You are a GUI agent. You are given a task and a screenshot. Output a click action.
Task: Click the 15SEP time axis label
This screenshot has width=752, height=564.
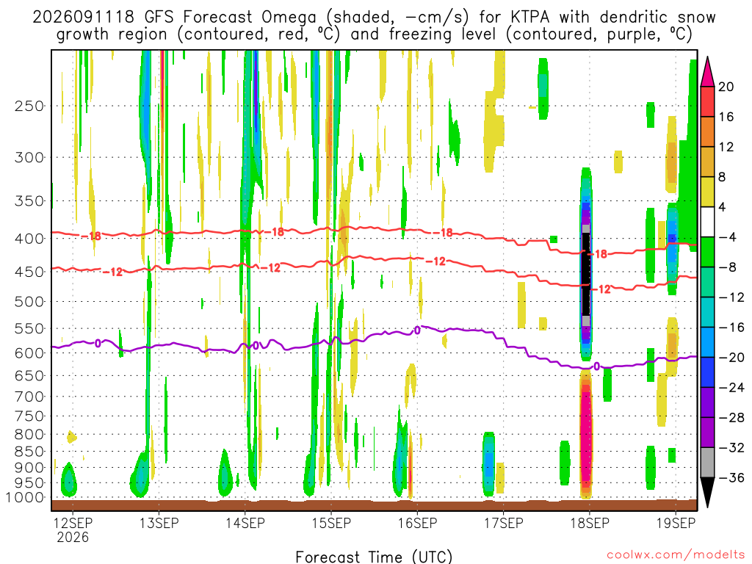pyautogui.click(x=331, y=523)
